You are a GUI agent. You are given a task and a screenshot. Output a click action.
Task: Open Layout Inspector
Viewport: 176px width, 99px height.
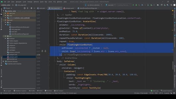click(x=166, y=91)
